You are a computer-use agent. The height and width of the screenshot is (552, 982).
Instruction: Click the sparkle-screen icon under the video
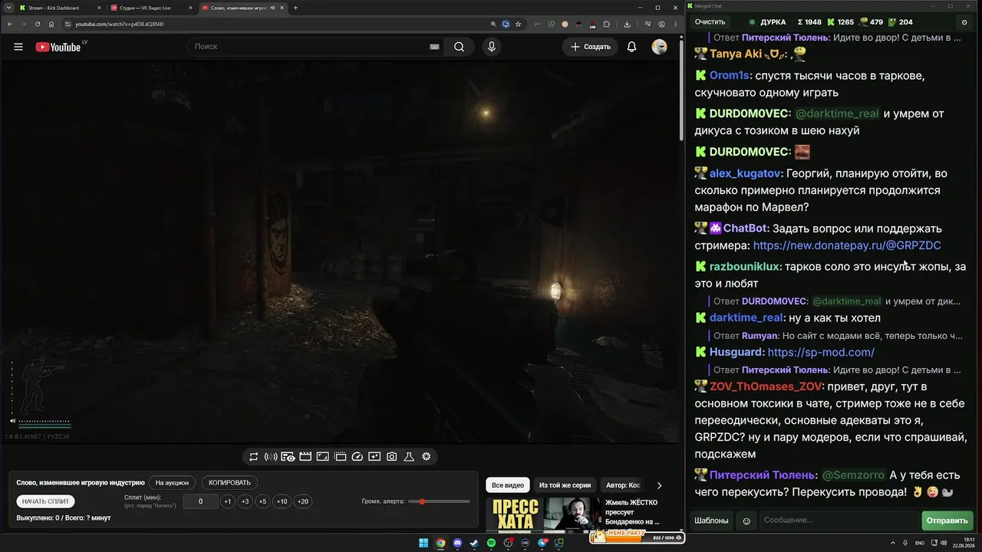(374, 457)
